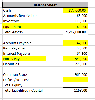Viewport: 95px width, 100px height.
Task: Click the Liabilities label cell
Action: [x=24, y=64]
